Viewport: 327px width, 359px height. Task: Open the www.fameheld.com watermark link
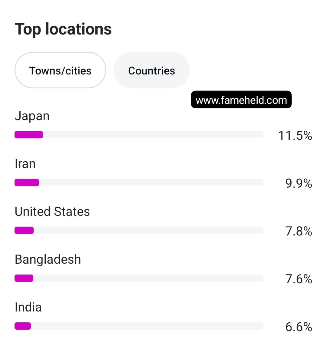pos(241,100)
